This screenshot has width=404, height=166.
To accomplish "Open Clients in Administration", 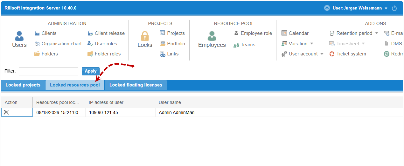I will 45,33.
